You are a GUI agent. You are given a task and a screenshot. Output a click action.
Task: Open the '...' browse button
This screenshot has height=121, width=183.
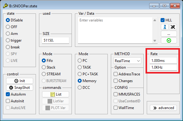pos(169,34)
